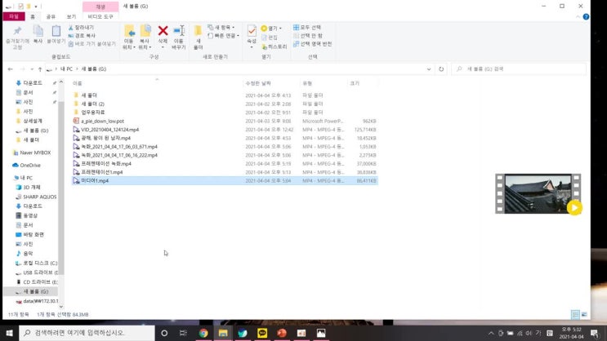Select SHARP AQUOS in the navigation pane
The width and height of the screenshot is (607, 341).
tap(39, 197)
